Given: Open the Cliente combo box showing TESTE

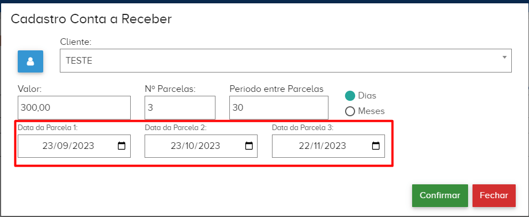Looking at the screenshot, I should pyautogui.click(x=286, y=61).
